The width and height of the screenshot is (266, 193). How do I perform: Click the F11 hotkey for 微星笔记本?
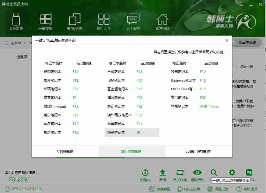139,124
